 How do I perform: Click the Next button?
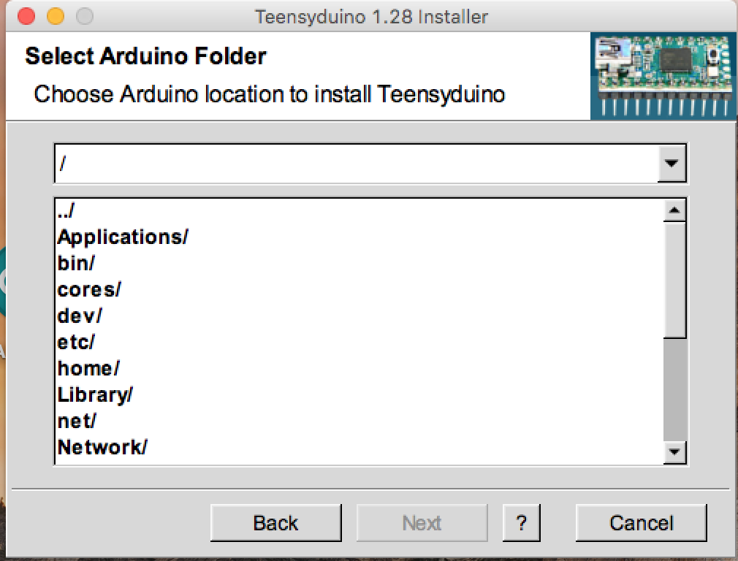coord(422,523)
